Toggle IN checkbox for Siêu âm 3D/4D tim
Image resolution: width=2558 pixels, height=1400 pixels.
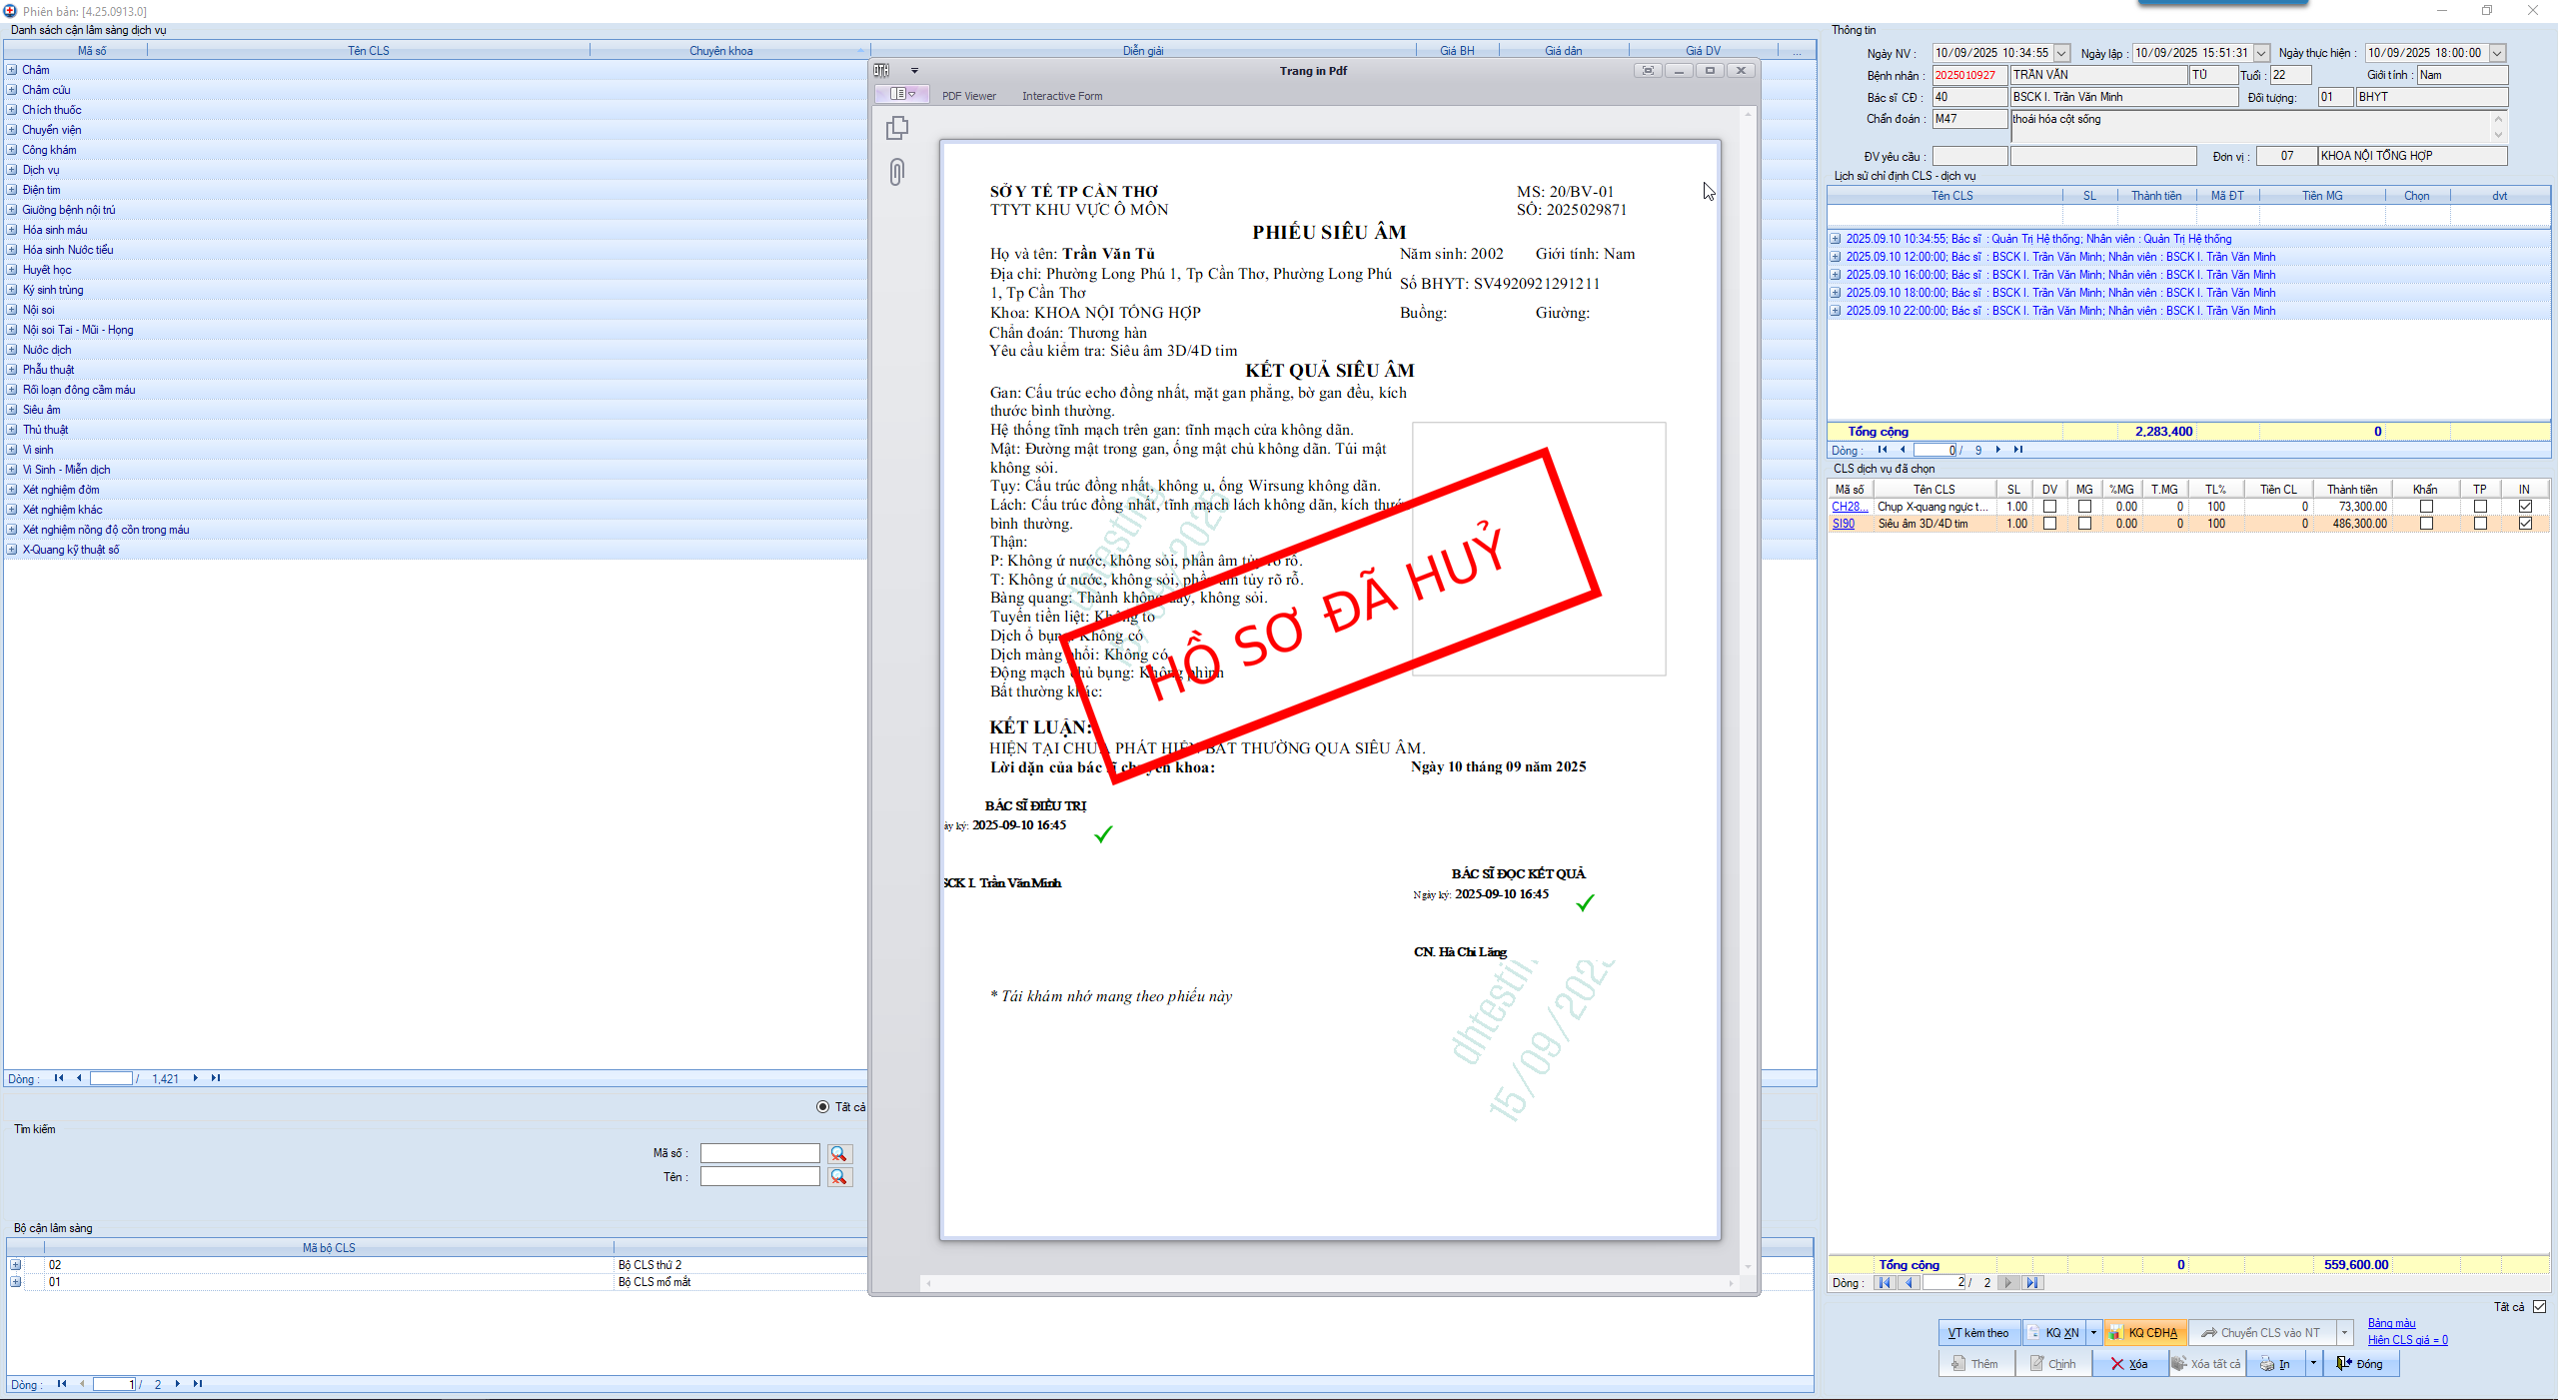[x=2525, y=524]
